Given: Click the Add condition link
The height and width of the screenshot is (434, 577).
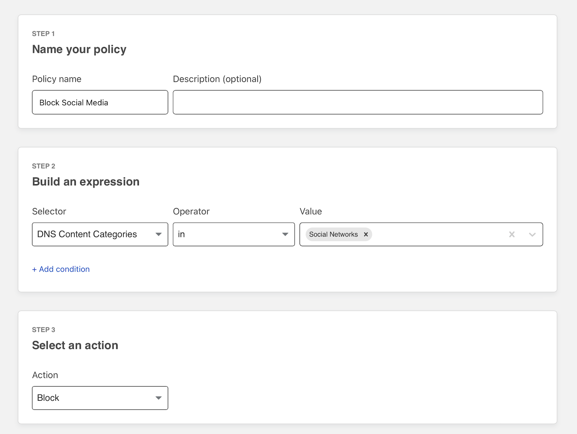Looking at the screenshot, I should [x=61, y=269].
